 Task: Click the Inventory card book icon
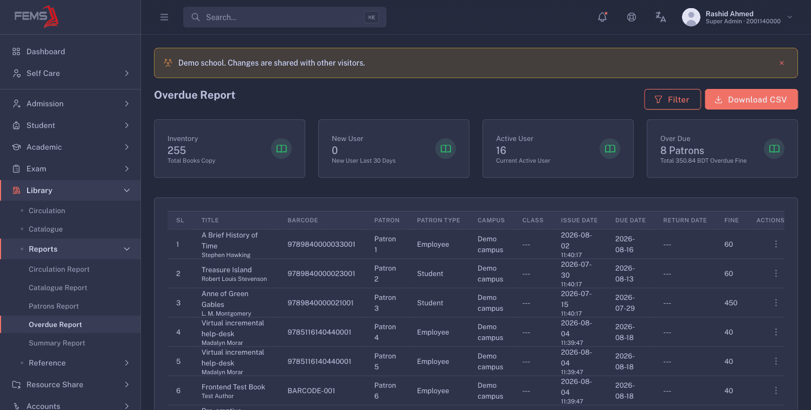281,149
